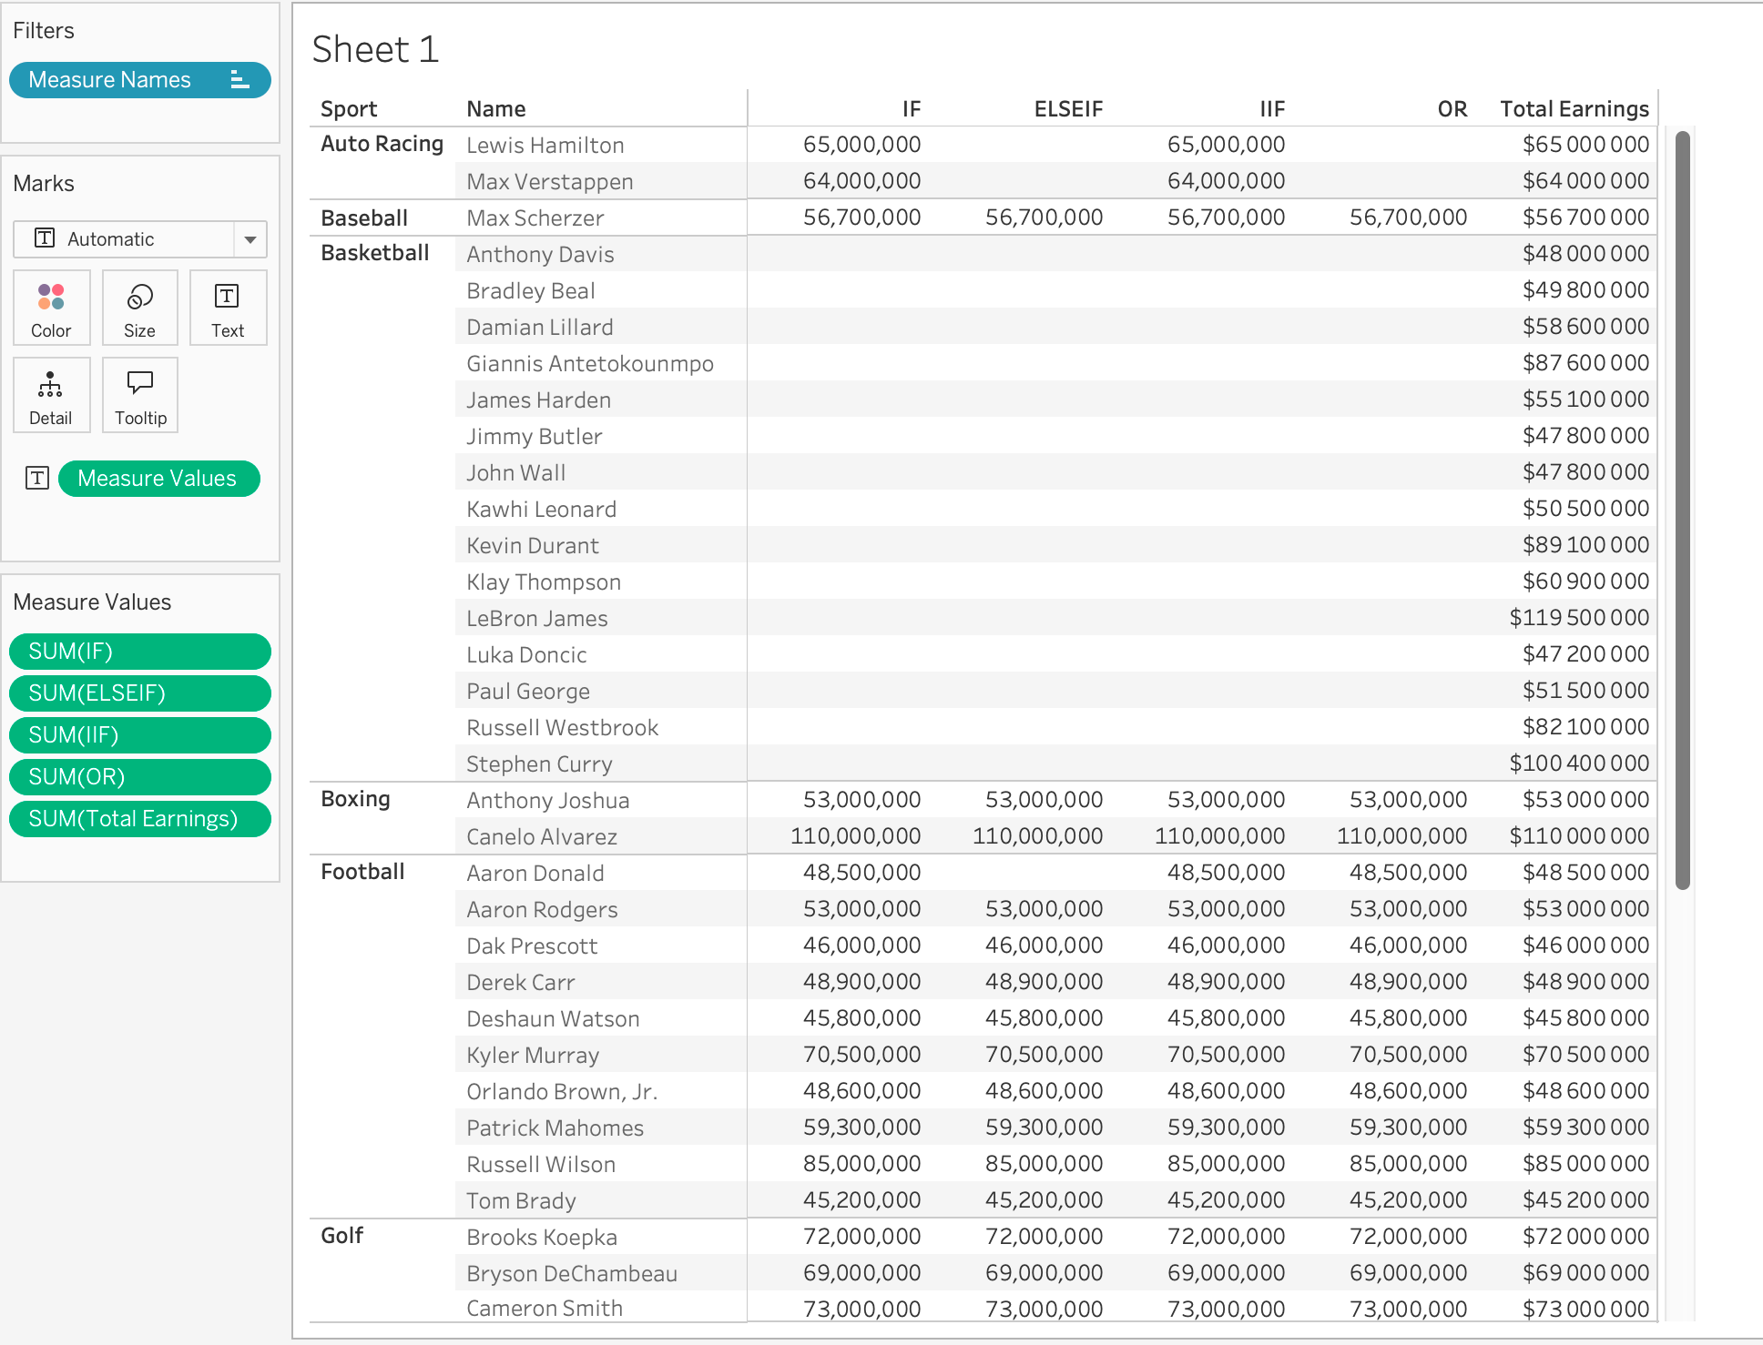Click the vertical scrollbar thumb

coord(1682,510)
